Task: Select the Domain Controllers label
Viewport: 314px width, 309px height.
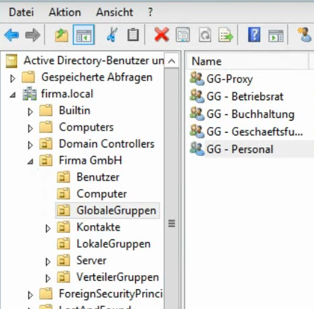Action: [107, 144]
